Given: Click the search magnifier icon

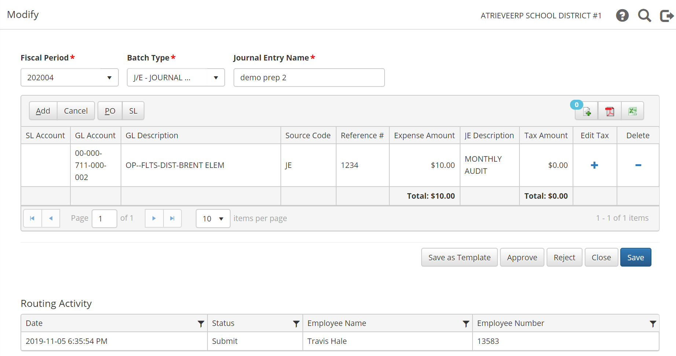Looking at the screenshot, I should pyautogui.click(x=644, y=16).
